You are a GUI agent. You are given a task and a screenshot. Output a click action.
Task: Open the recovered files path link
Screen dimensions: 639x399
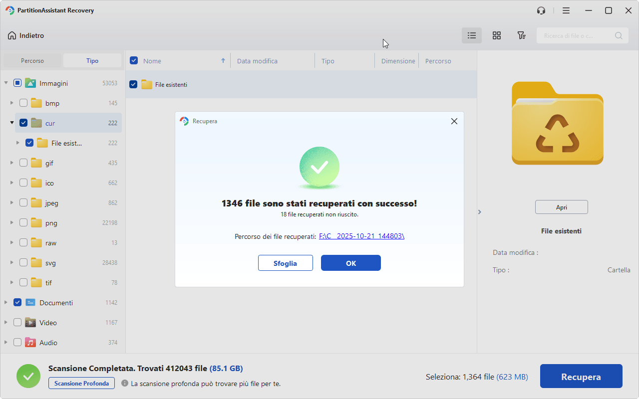click(361, 236)
